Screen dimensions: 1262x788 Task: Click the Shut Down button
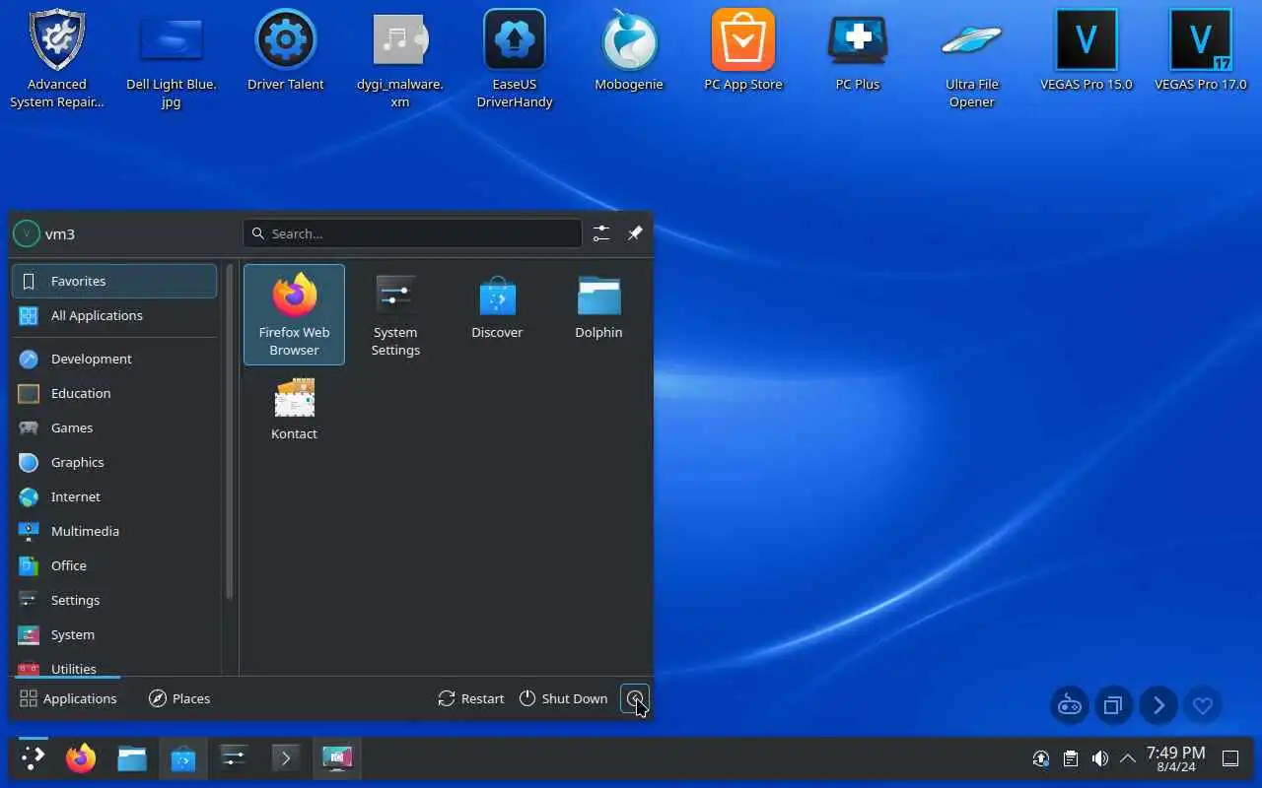click(564, 698)
